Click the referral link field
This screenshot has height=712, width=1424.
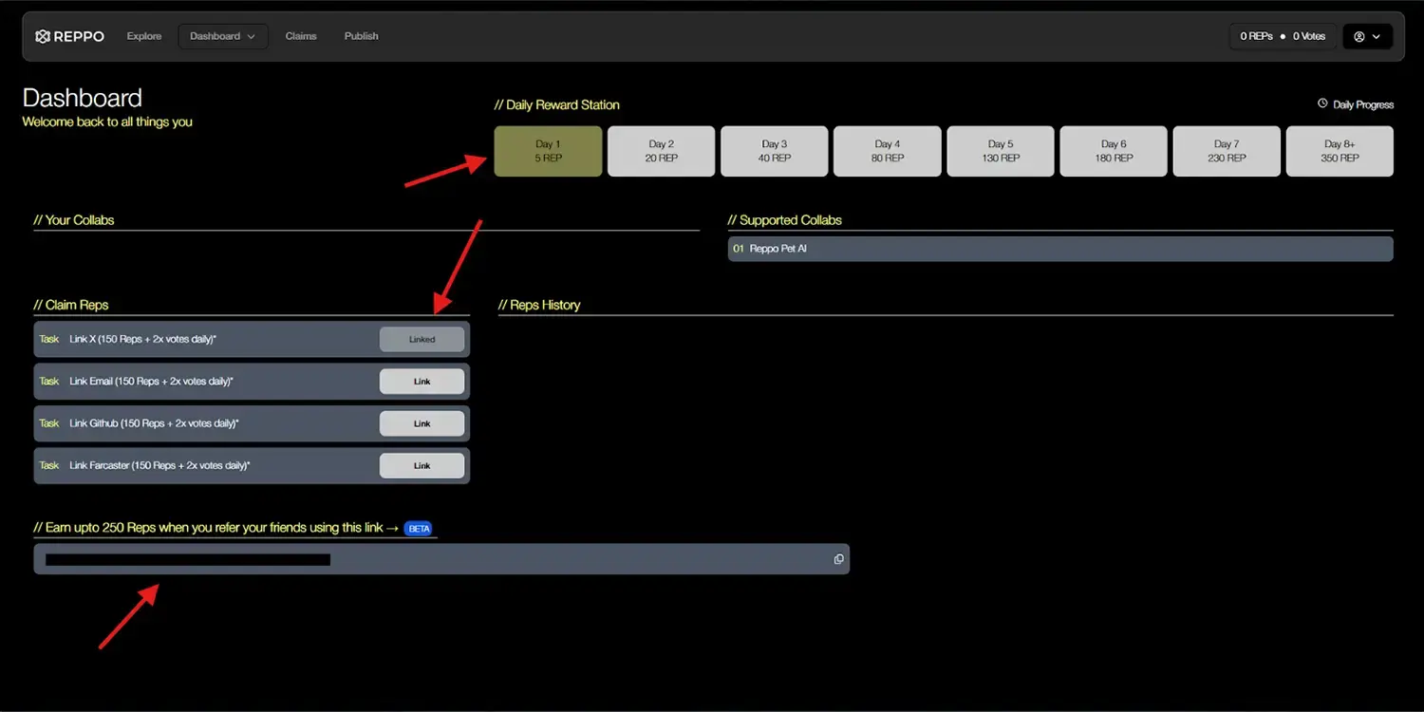(x=427, y=559)
